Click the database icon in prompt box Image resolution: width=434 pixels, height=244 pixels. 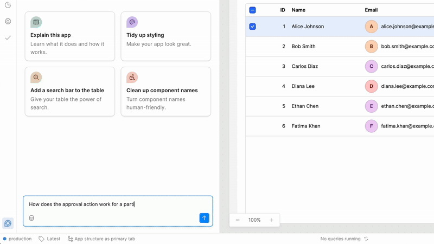[31, 218]
